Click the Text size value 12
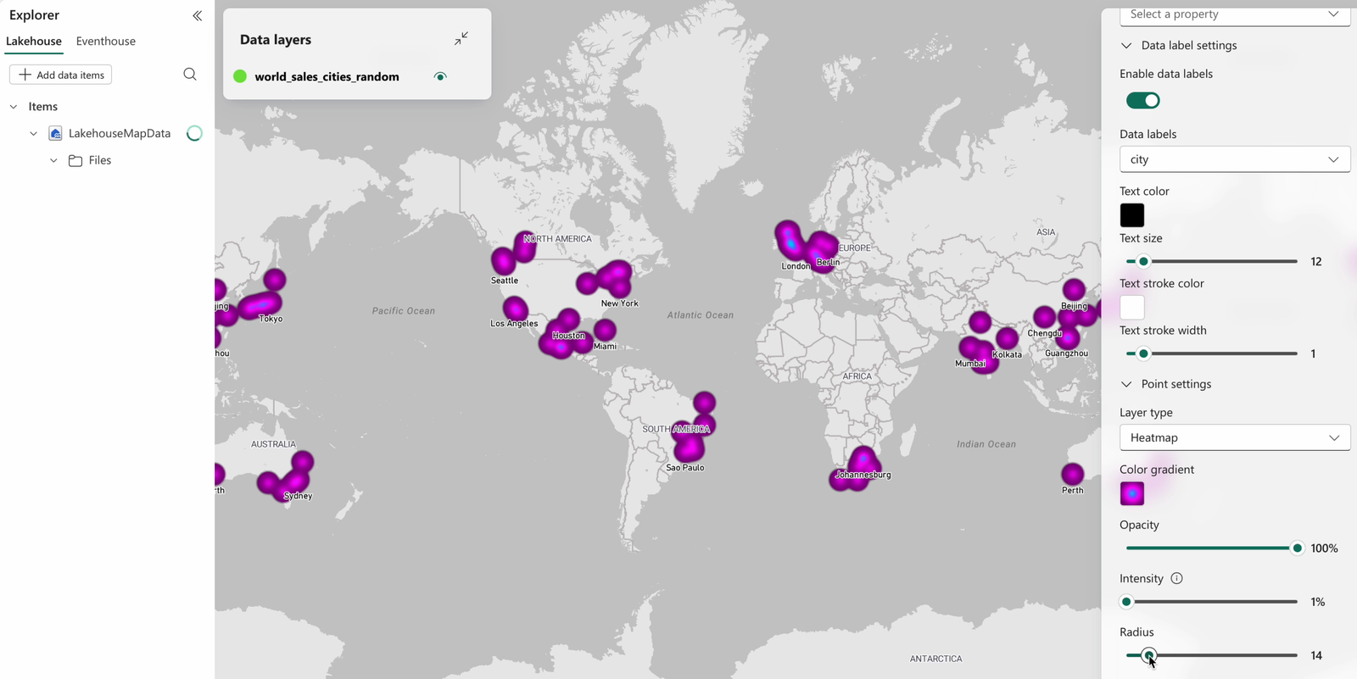The width and height of the screenshot is (1357, 679). [1316, 261]
